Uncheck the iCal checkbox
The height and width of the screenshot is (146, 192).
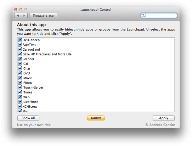[x=20, y=64]
